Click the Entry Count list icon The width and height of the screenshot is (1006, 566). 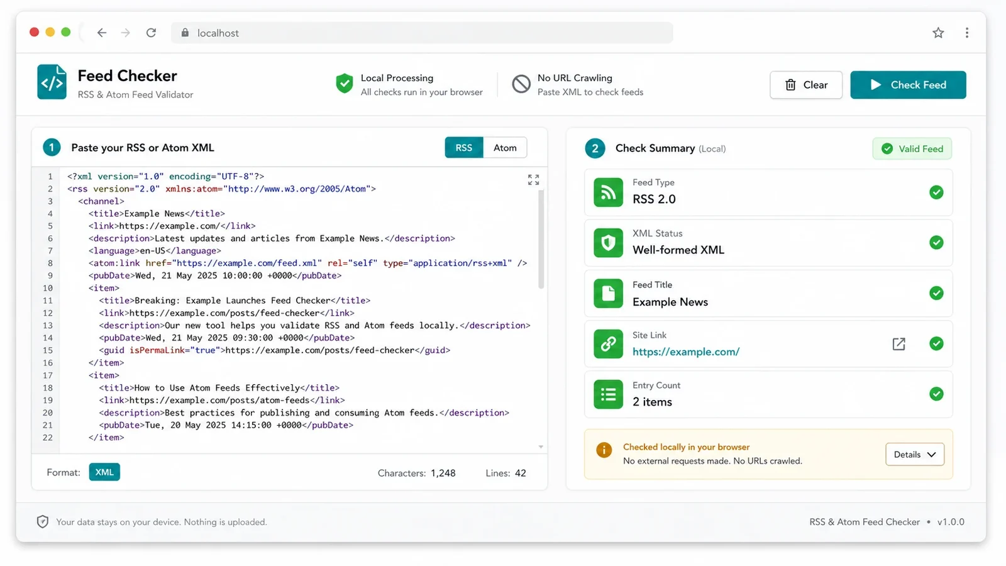coord(608,394)
